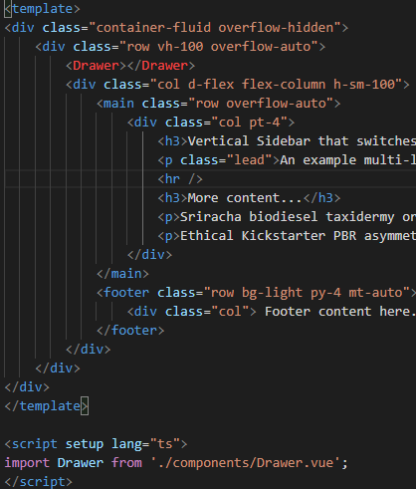Click the import keyword

(27, 463)
